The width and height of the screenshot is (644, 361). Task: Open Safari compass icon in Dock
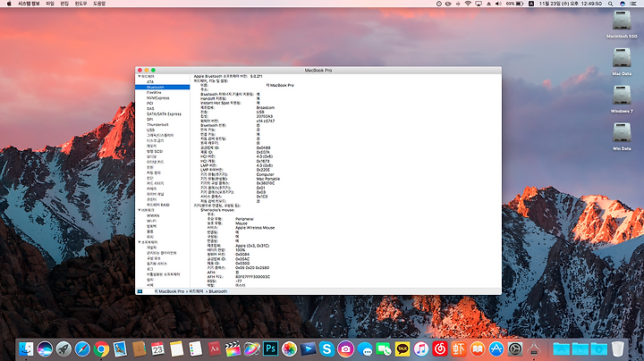click(82, 349)
